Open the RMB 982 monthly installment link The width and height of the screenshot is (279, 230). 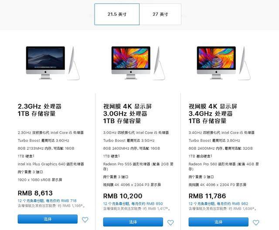(218, 204)
